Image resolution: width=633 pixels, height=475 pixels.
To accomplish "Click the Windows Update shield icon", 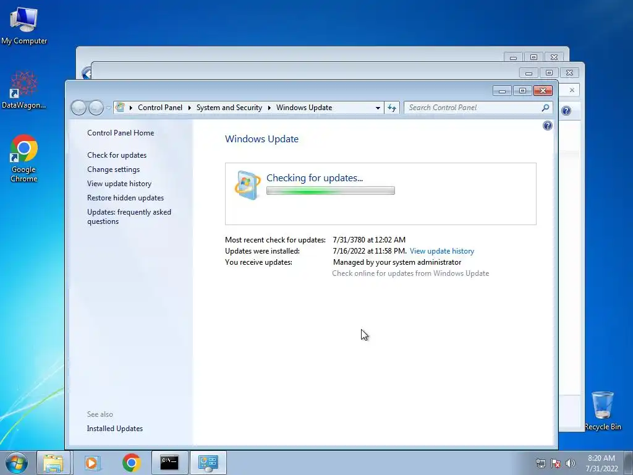I will (x=247, y=185).
